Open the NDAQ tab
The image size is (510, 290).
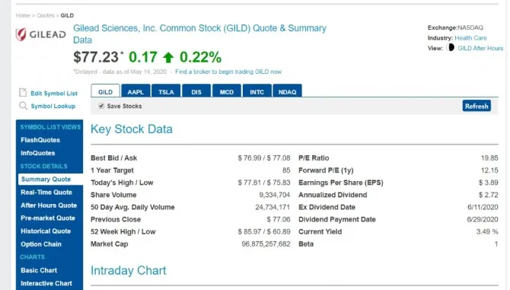[x=287, y=91]
